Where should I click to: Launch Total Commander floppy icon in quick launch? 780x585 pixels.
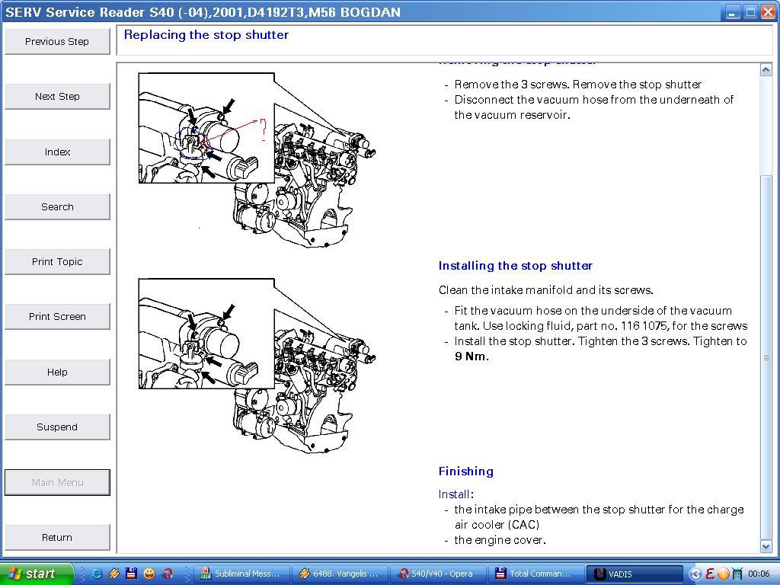coord(131,574)
